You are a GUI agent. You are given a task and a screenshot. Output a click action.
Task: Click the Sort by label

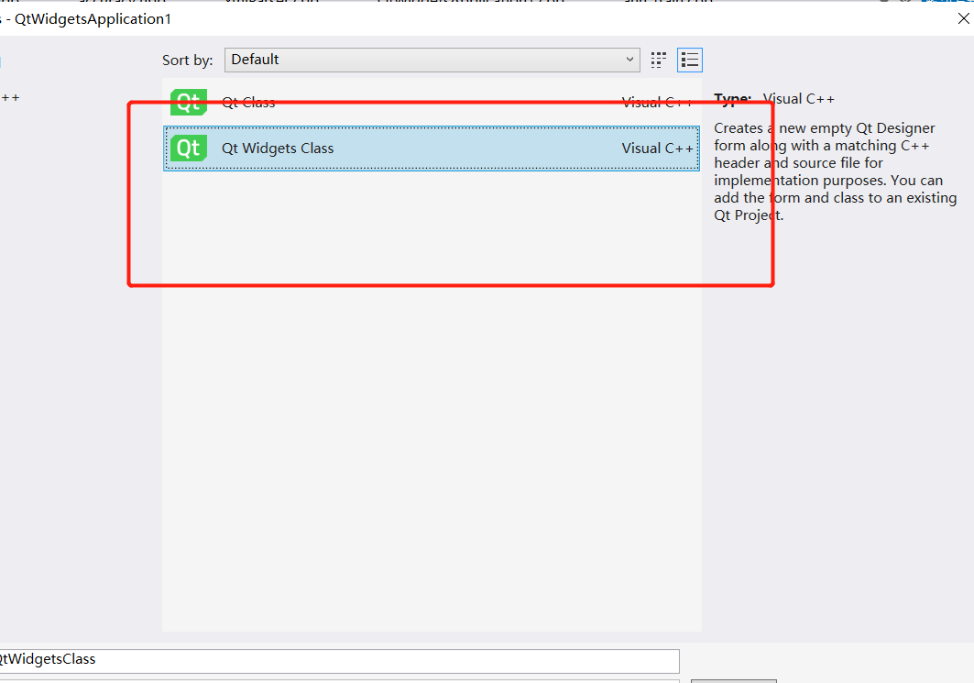(187, 61)
